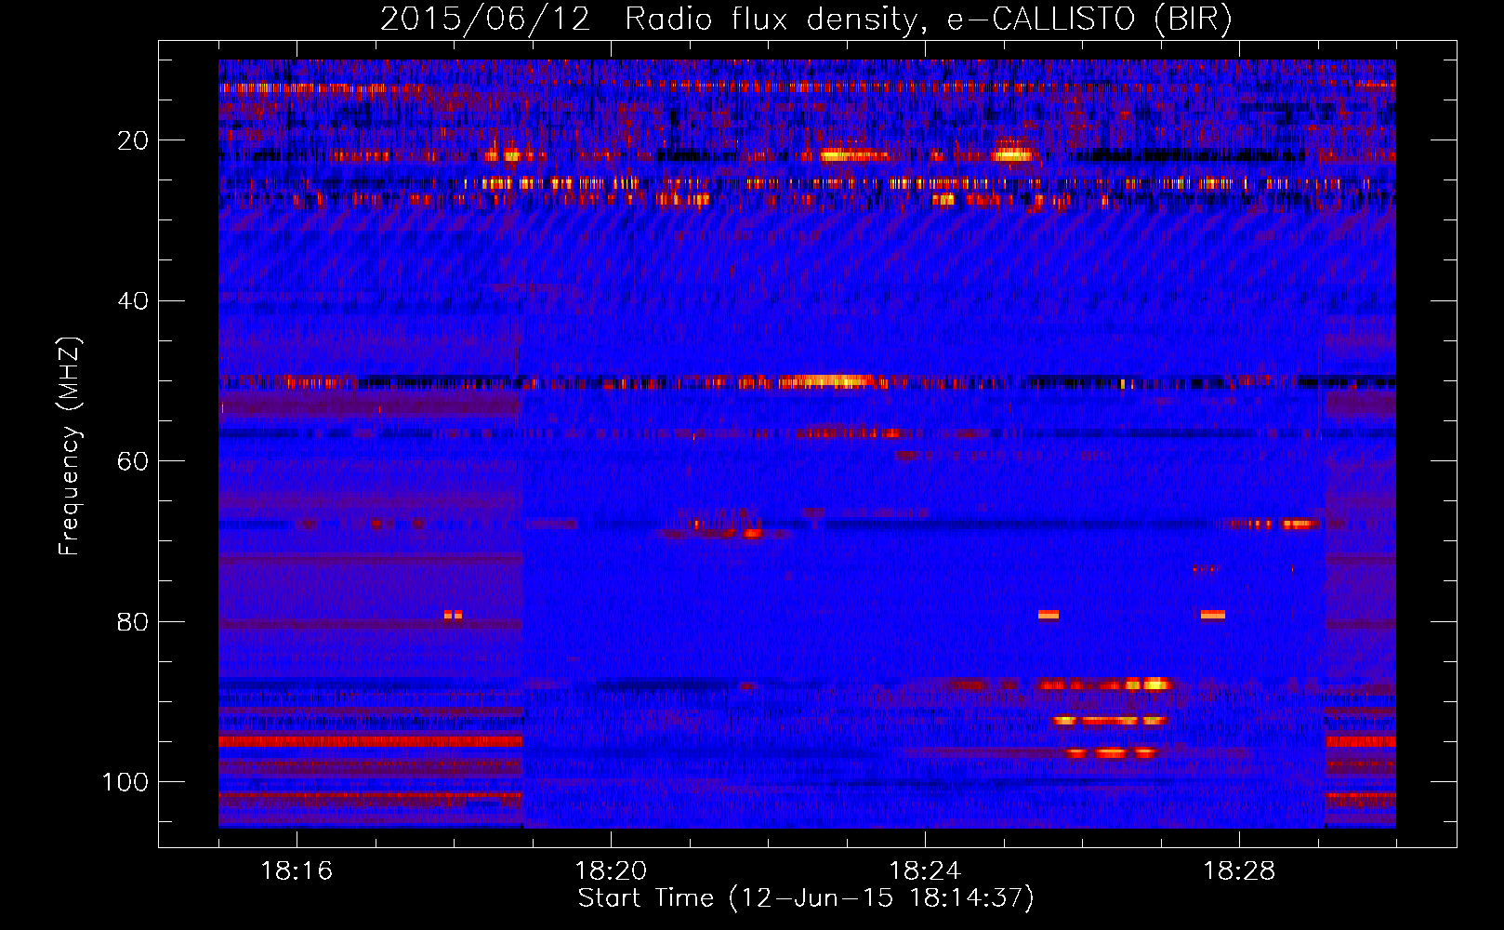The width and height of the screenshot is (1504, 930).
Task: Click the "20" frequency tick label
Action: pyautogui.click(x=134, y=140)
